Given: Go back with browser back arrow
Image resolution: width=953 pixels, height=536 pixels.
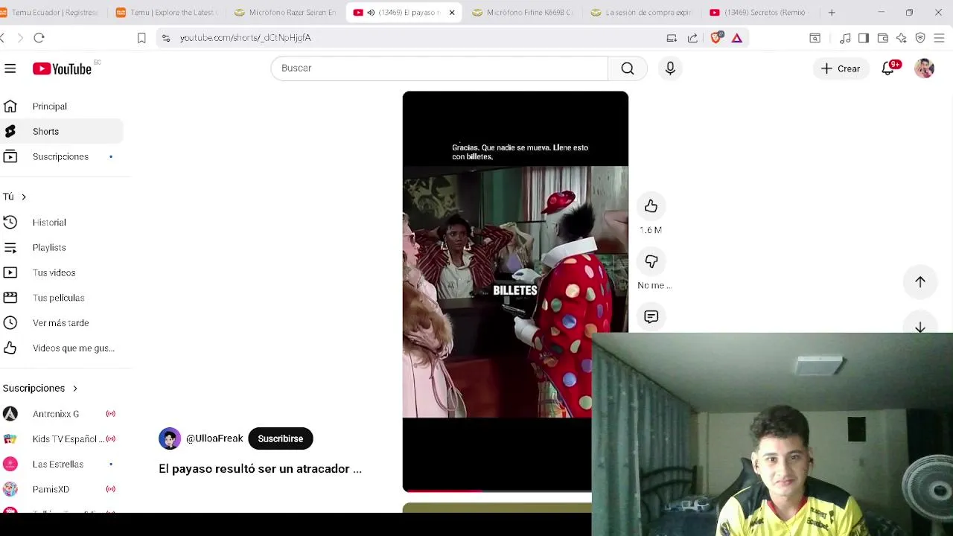Looking at the screenshot, I should click(2, 38).
